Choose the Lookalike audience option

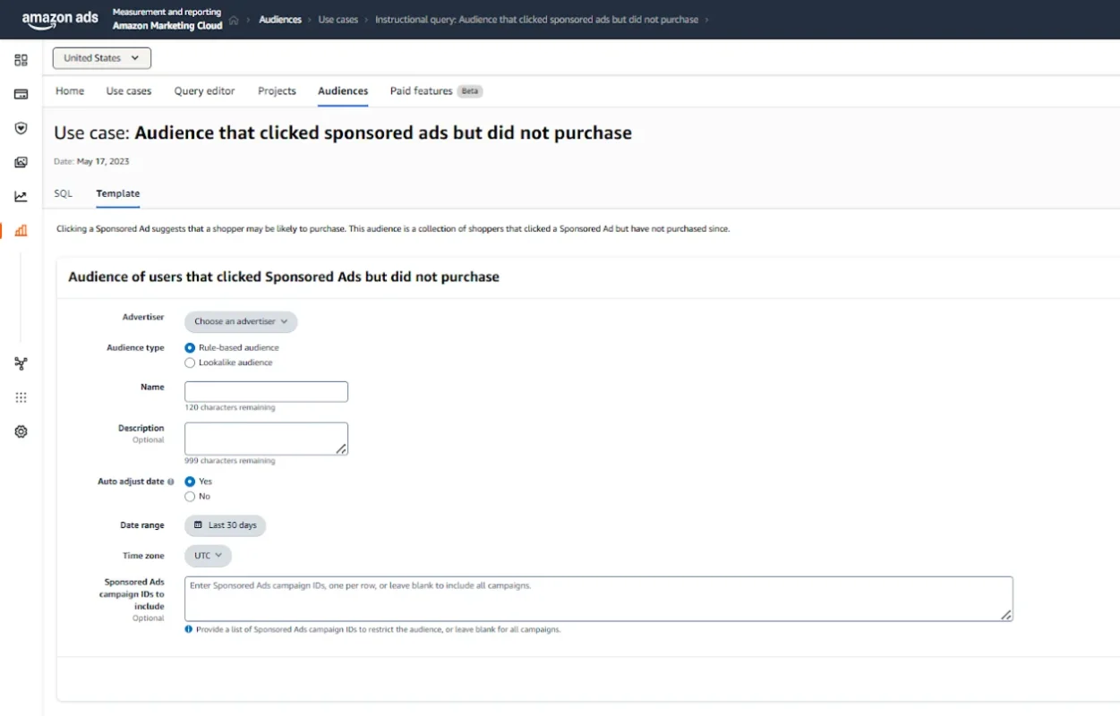point(189,362)
